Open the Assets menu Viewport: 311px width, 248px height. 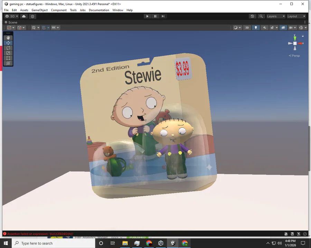point(24,10)
